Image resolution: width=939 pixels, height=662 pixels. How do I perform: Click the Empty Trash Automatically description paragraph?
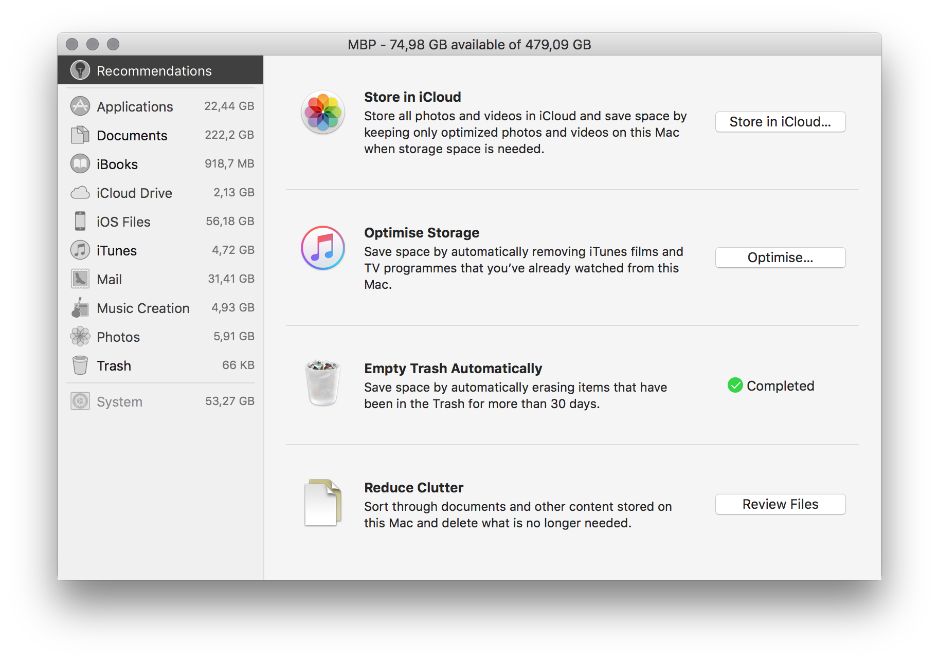coord(515,395)
